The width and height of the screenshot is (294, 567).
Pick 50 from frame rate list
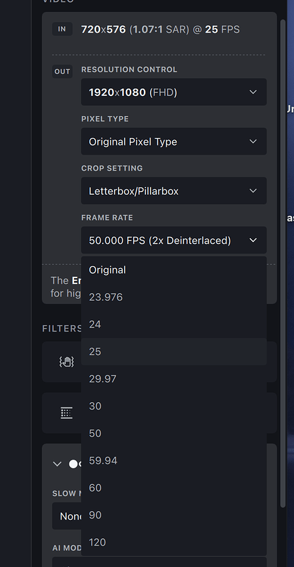(174, 433)
